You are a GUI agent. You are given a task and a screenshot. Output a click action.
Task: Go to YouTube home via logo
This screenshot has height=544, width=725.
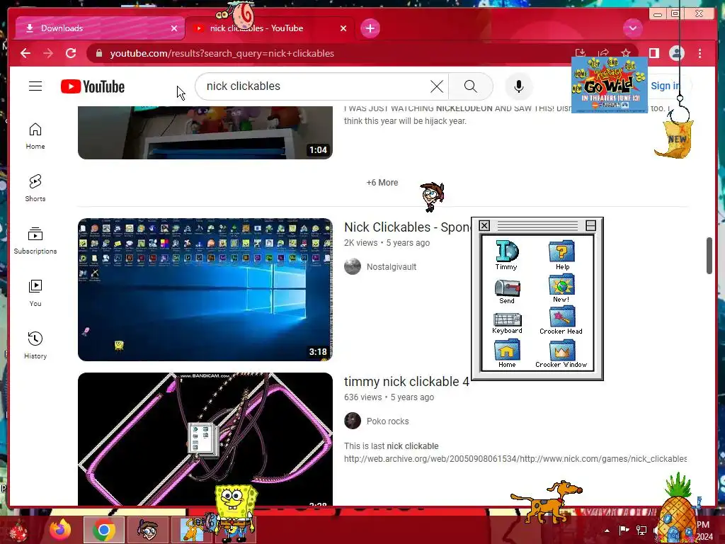tap(93, 86)
